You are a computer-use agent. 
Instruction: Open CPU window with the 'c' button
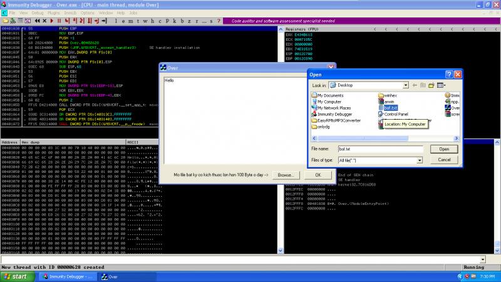[160, 21]
